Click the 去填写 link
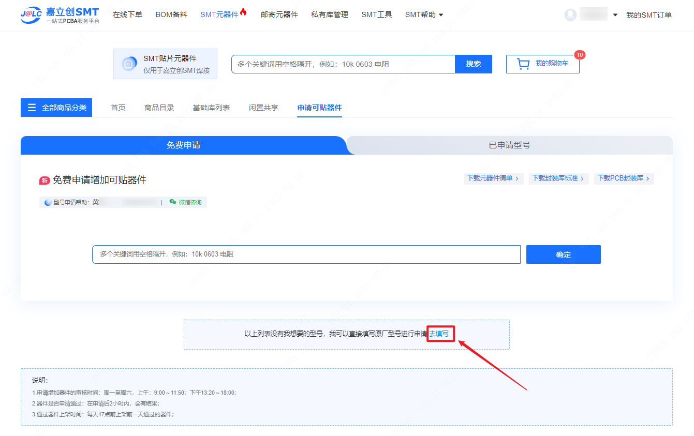The width and height of the screenshot is (694, 436). (x=439, y=334)
